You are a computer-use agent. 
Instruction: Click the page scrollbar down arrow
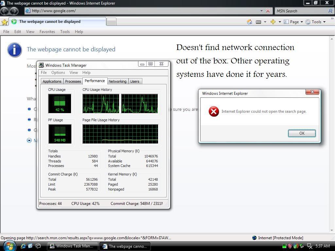pos(332,230)
